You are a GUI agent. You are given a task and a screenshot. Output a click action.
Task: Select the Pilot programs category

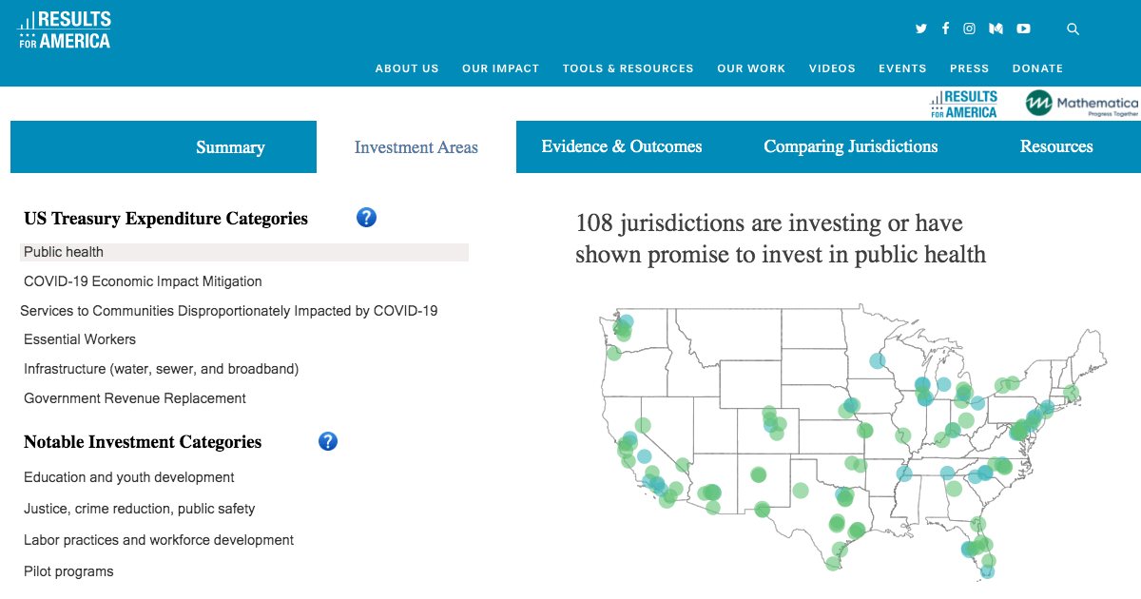68,571
